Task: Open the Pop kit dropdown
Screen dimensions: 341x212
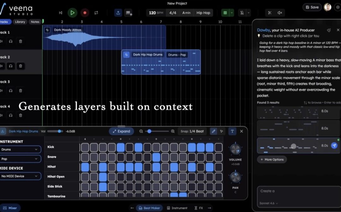Action: (20, 159)
